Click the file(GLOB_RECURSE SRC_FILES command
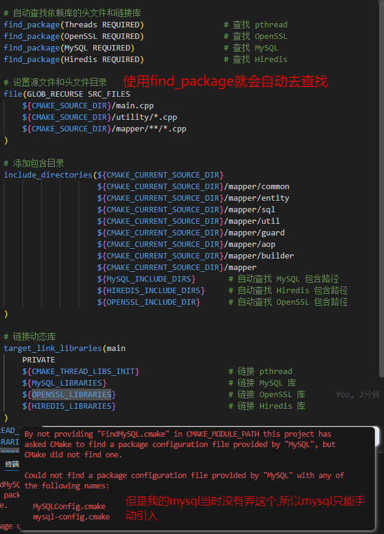384x534 pixels. [x=67, y=94]
